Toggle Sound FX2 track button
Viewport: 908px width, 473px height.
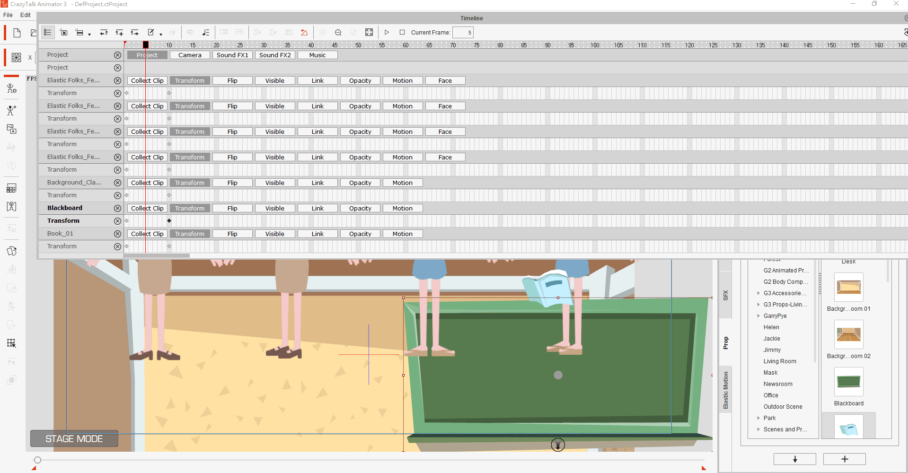(x=275, y=55)
